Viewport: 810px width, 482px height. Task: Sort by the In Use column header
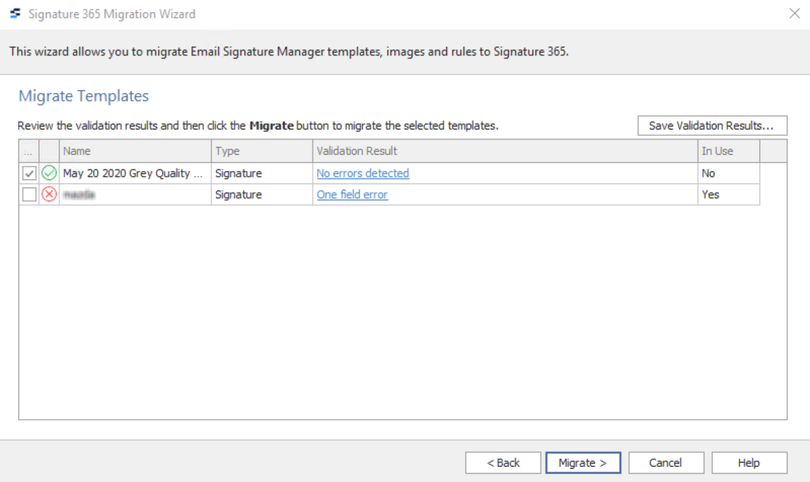click(x=728, y=151)
